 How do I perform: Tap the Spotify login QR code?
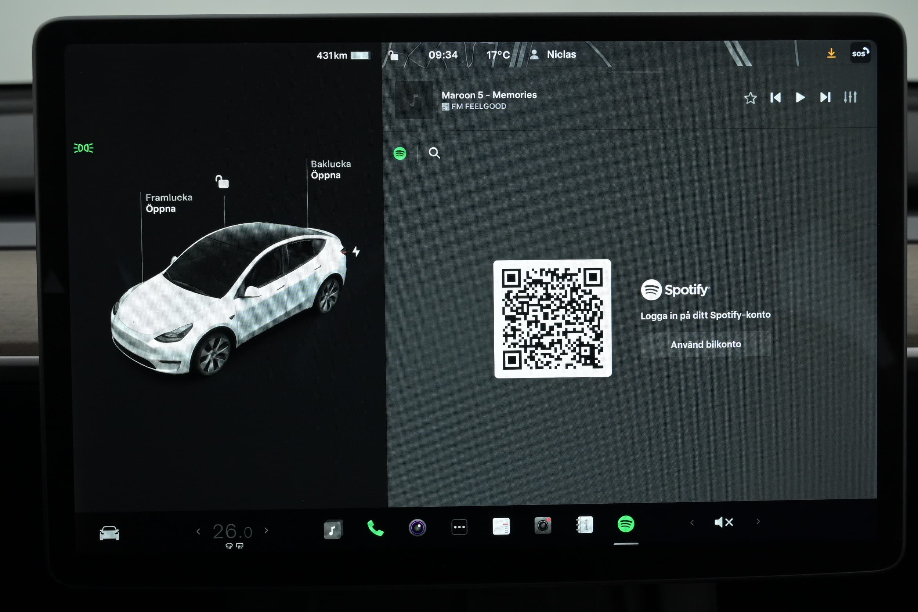(552, 319)
